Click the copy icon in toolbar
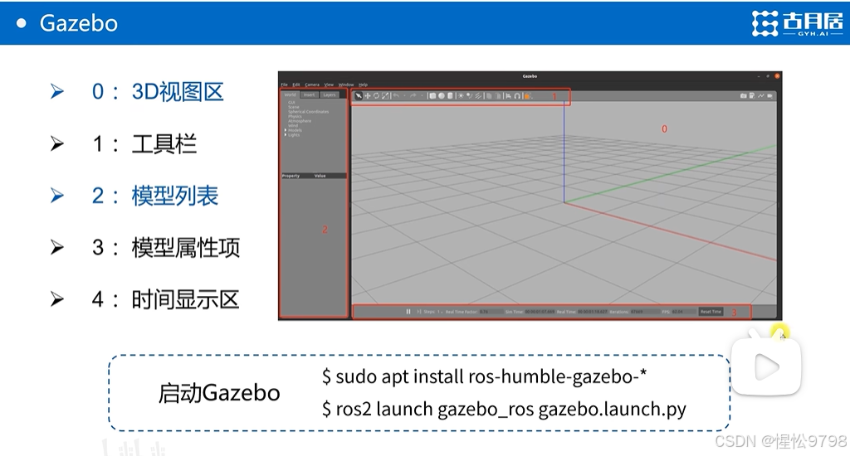The height and width of the screenshot is (456, 850). pyautogui.click(x=489, y=96)
